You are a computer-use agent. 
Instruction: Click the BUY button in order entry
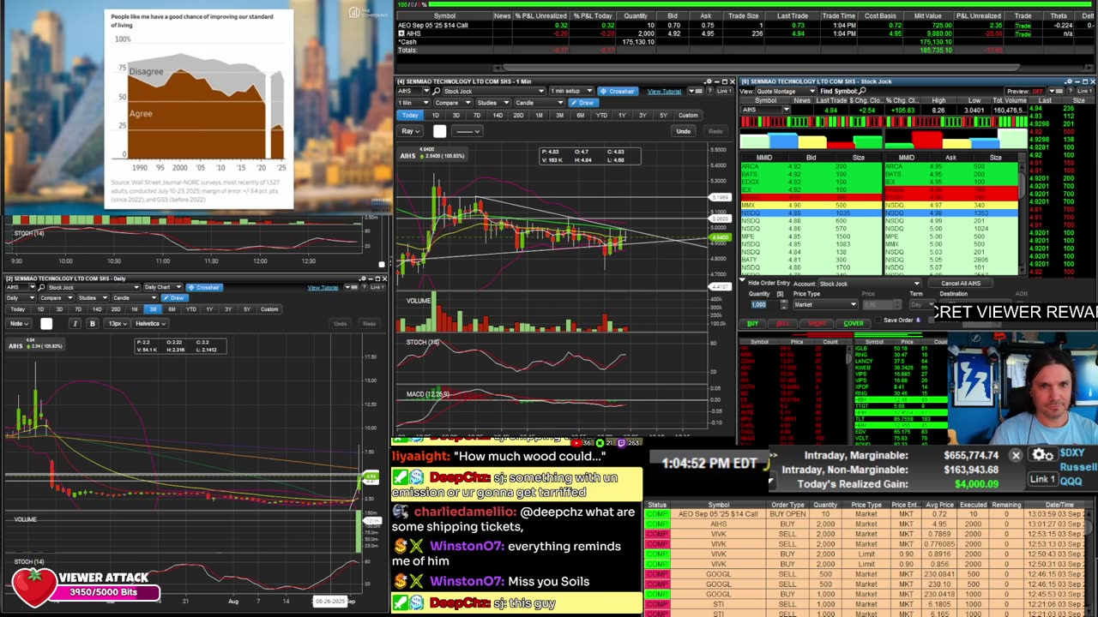(753, 323)
